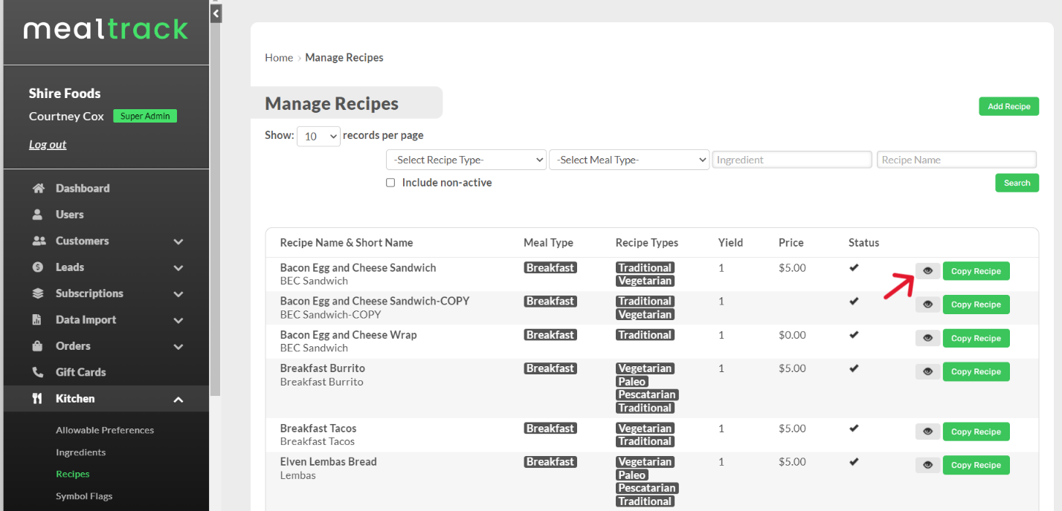Image resolution: width=1062 pixels, height=511 pixels.
Task: Click the Orders bag icon
Action: point(38,346)
